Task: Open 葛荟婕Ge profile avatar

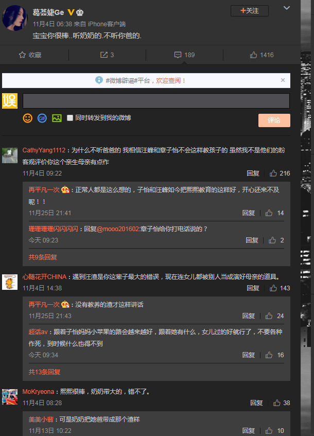Action: pyautogui.click(x=15, y=18)
